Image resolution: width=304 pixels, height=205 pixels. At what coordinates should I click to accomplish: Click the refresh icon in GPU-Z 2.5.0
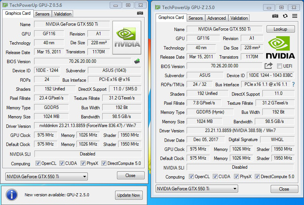coord(285,16)
